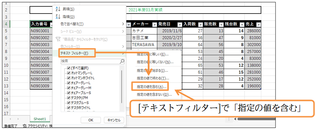Click sheet navigation right arrow
The image size is (316, 129).
18,119
